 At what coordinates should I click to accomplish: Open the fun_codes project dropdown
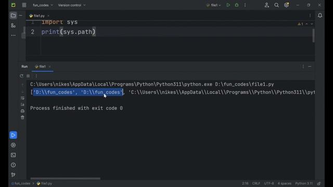(x=43, y=5)
